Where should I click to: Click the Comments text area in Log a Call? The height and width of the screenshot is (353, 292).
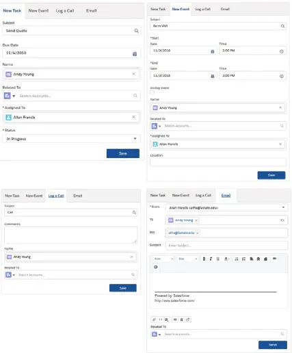click(x=70, y=235)
